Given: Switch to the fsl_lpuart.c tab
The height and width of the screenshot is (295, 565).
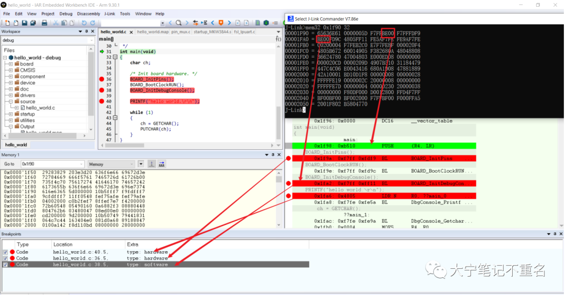Looking at the screenshot, I should 244,32.
